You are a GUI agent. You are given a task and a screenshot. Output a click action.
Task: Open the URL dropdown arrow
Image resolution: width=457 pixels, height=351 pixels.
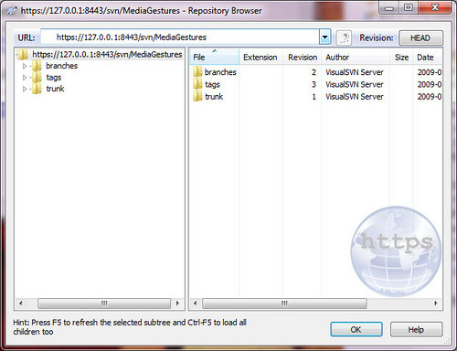coord(324,37)
